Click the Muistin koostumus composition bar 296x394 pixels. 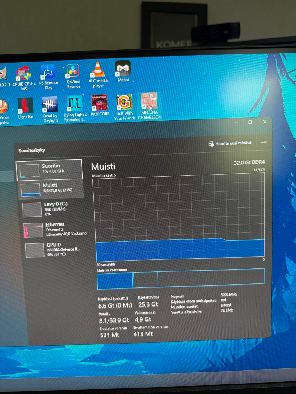181,279
